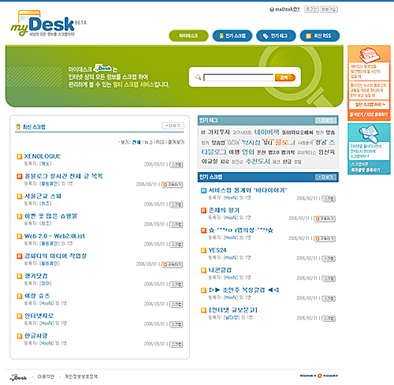This screenshot has width=394, height=385.
Task: Click 더보기 in the 인기 태그 header
Action: tap(325, 121)
